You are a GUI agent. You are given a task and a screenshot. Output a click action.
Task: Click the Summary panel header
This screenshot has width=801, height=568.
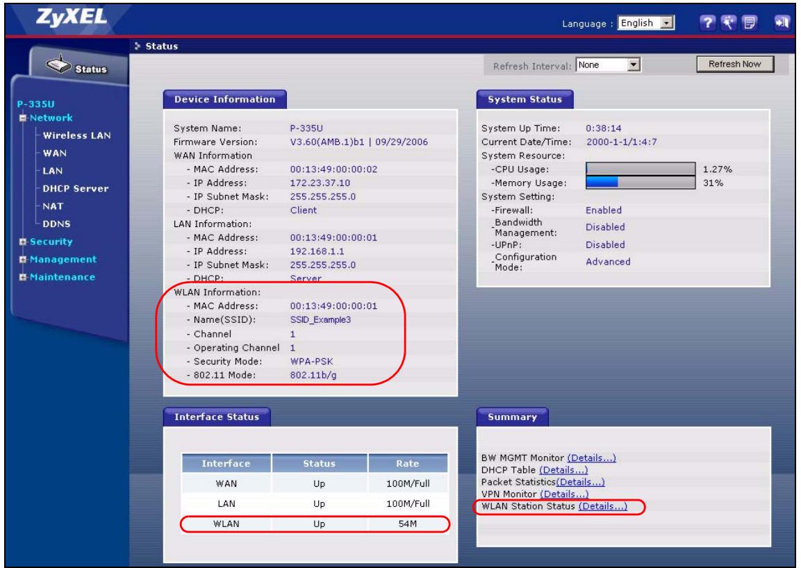(513, 417)
